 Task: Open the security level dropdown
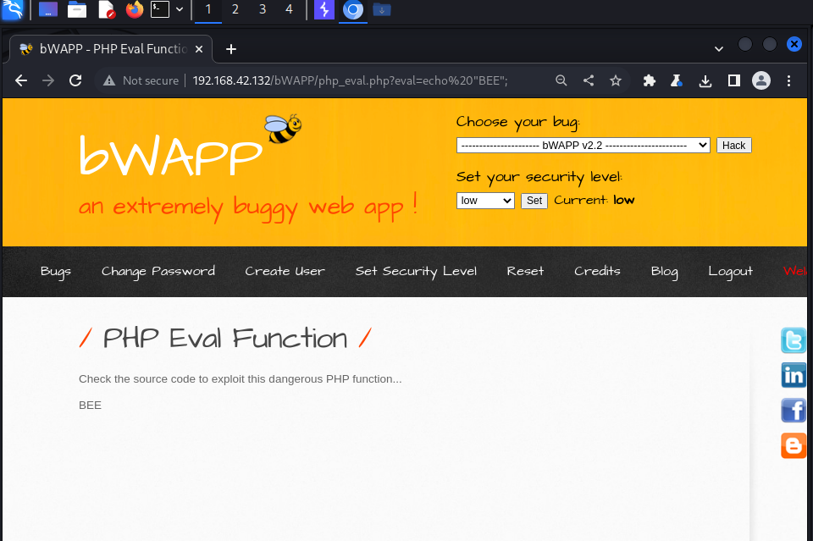click(x=485, y=201)
